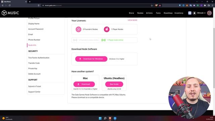Image resolution: width=215 pixels, height=121 pixels.
Task: Open the Store menu
Action: pos(131,13)
